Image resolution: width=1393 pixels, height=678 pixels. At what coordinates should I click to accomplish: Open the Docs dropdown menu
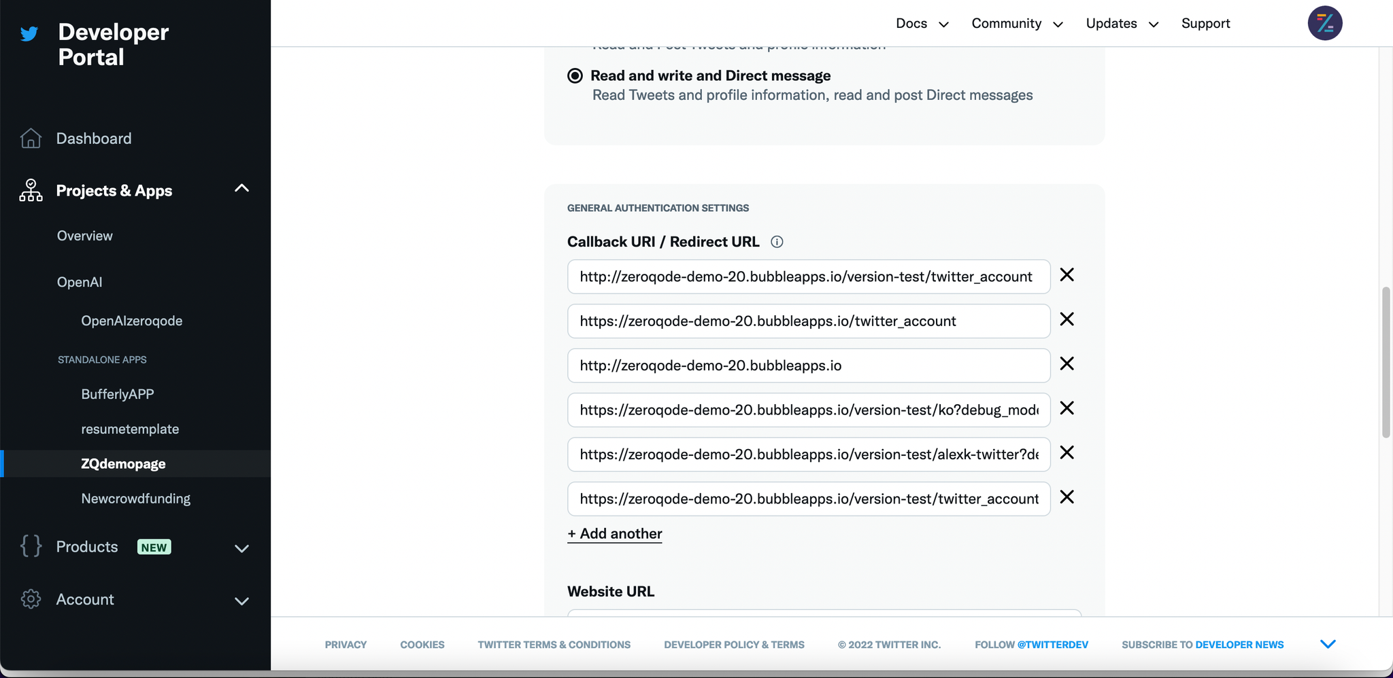click(922, 23)
